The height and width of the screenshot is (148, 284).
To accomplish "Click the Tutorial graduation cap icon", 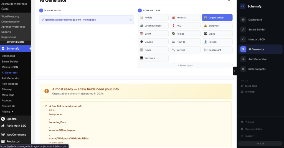I will (242, 122).
